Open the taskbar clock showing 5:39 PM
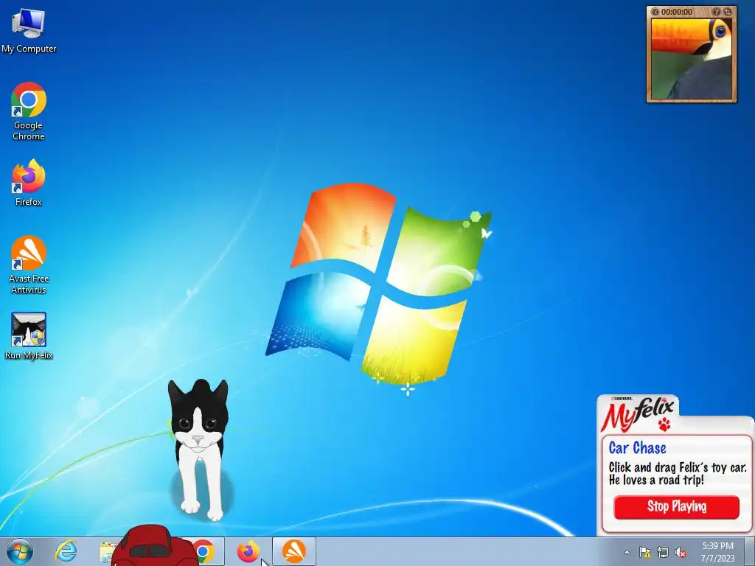The height and width of the screenshot is (566, 755). [x=717, y=552]
